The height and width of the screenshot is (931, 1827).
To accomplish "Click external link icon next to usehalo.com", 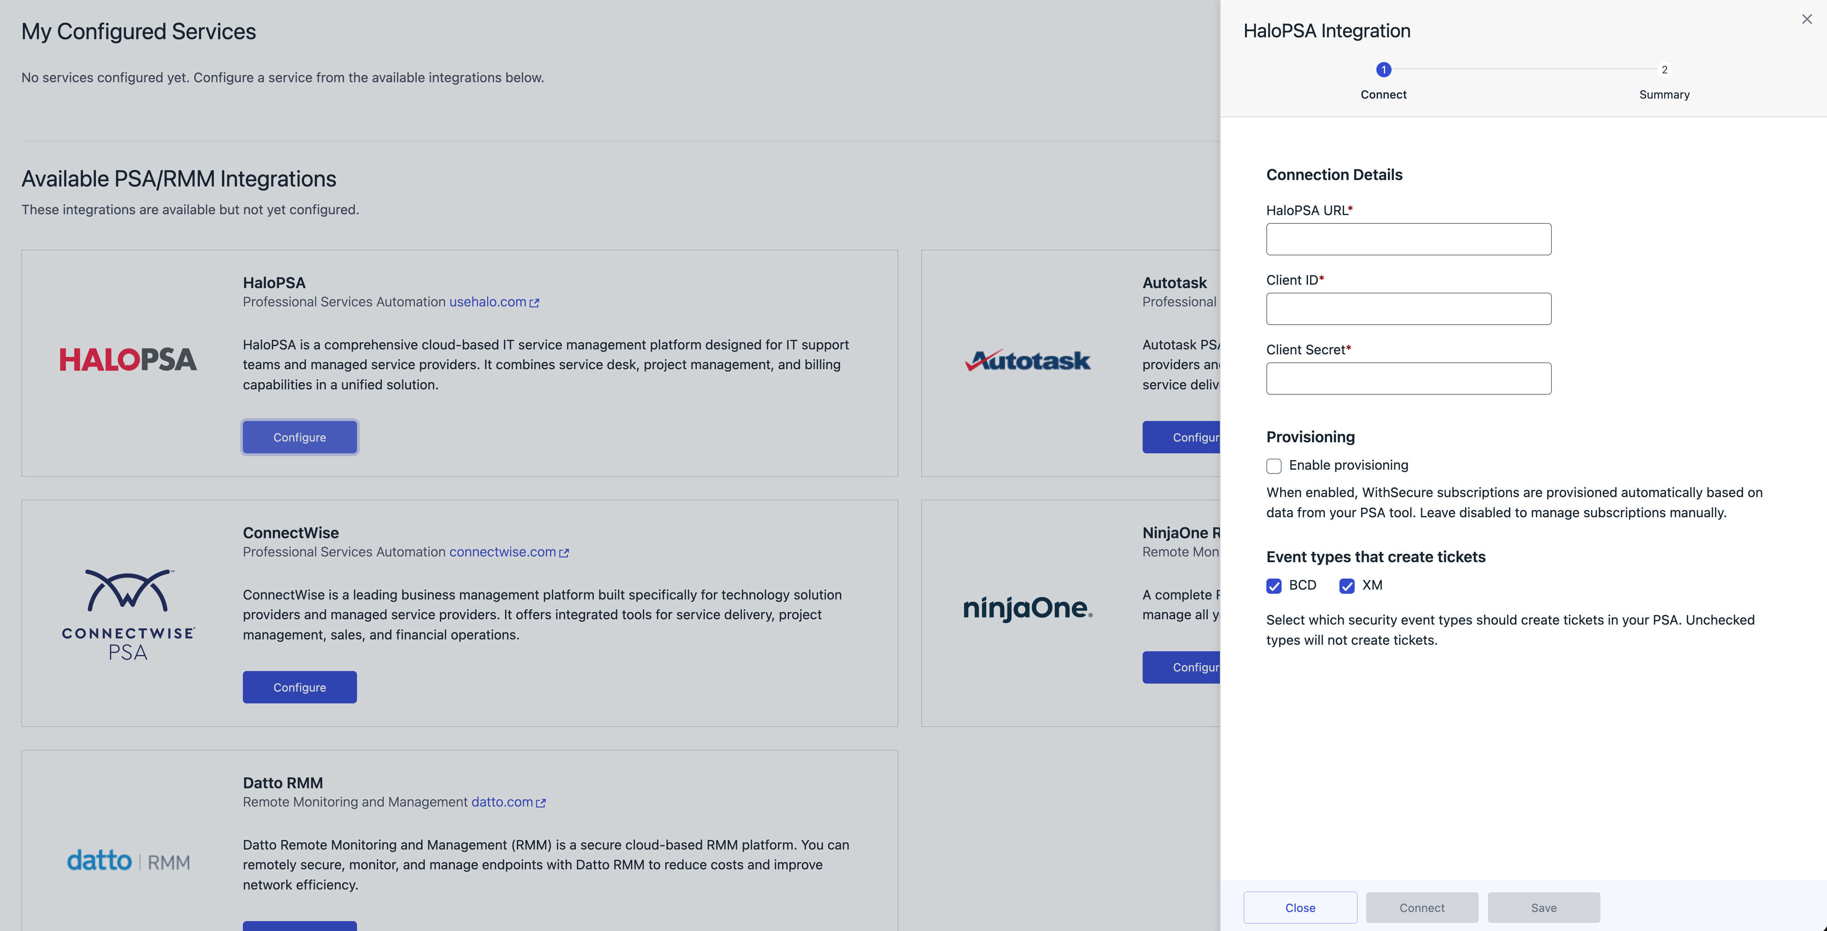I will 534,303.
